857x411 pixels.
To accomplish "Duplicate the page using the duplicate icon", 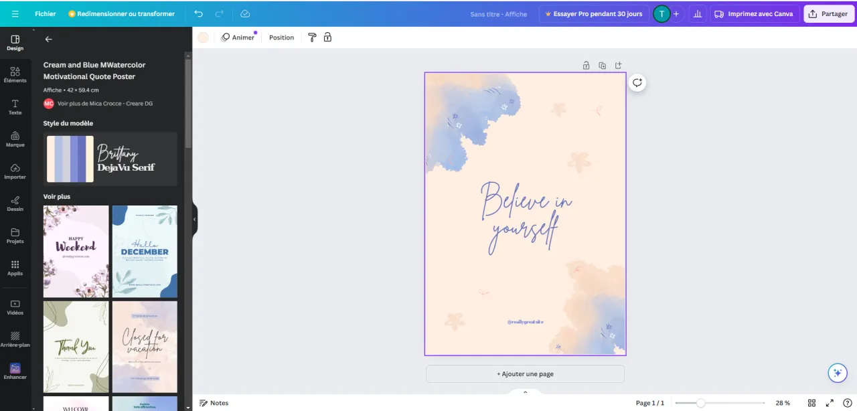I will [x=602, y=65].
